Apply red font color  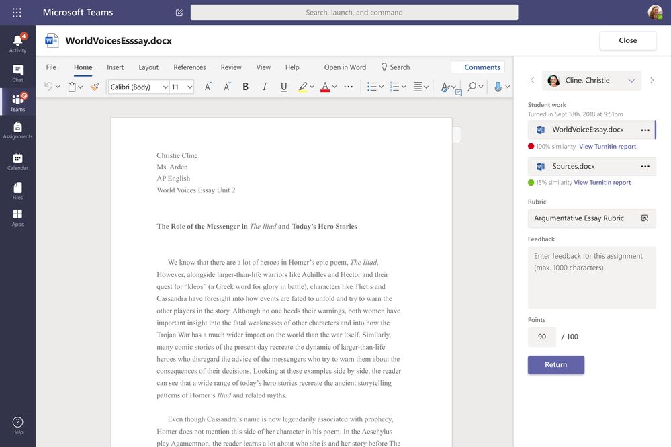pos(325,87)
